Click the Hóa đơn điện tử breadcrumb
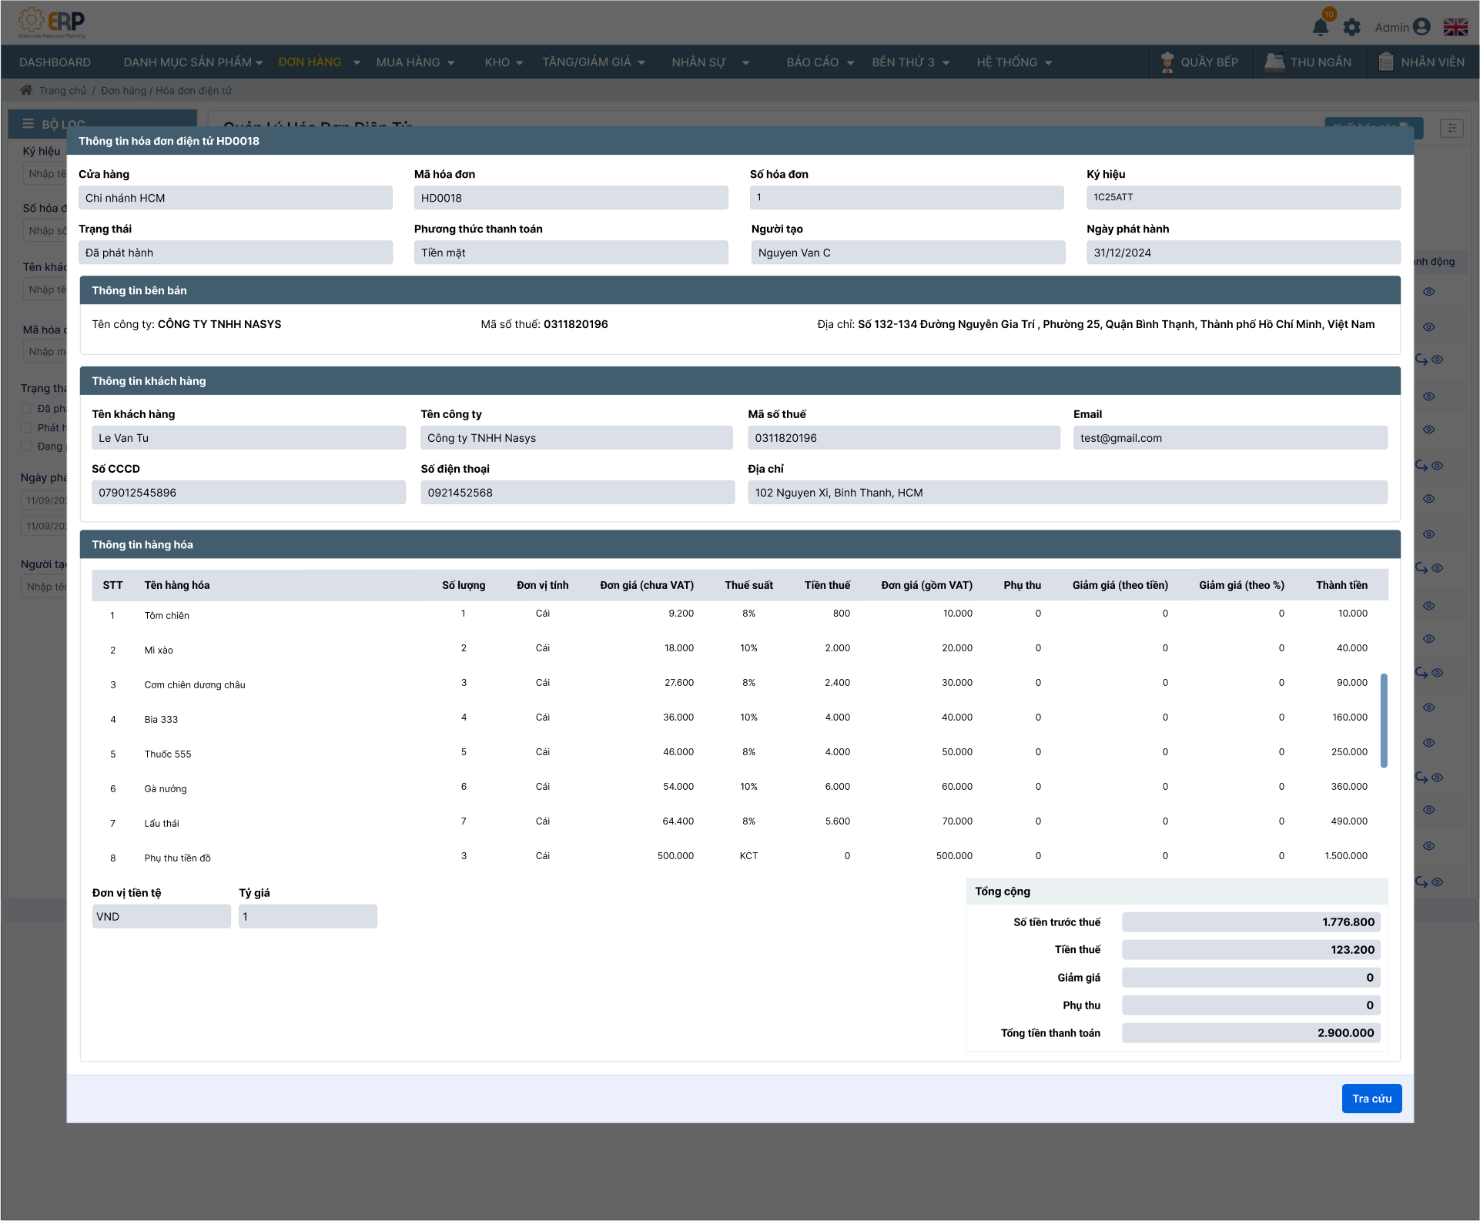This screenshot has width=1480, height=1221. click(193, 90)
